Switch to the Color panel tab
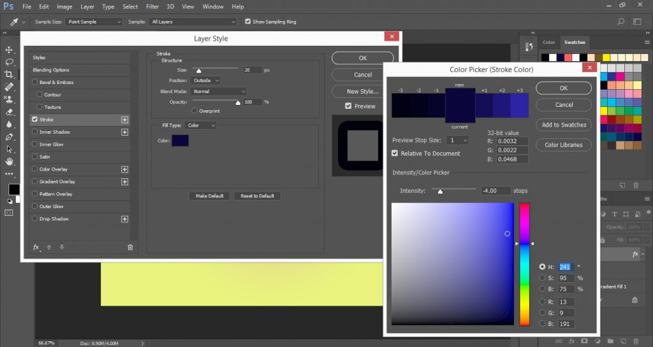This screenshot has width=653, height=347. pos(548,43)
